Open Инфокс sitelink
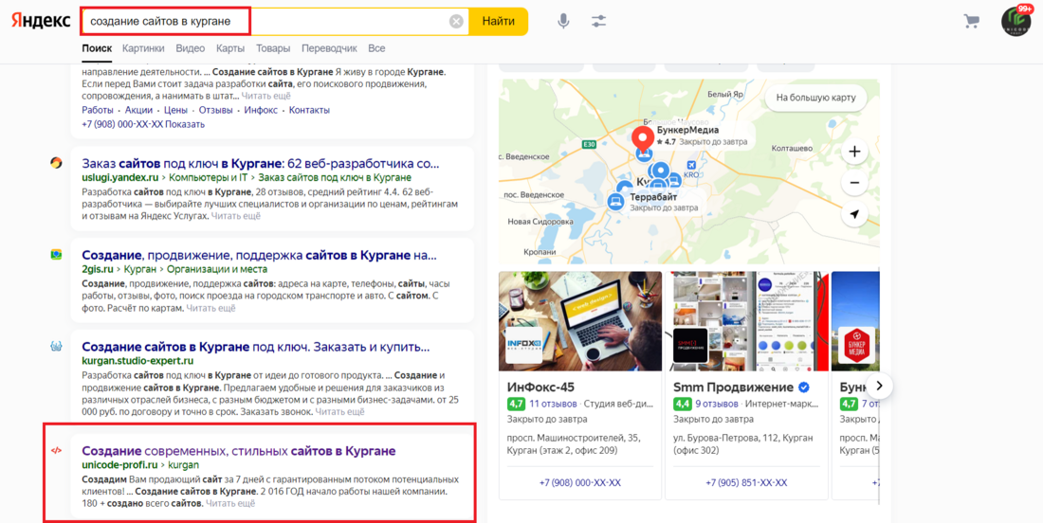Screen dimensions: 1043x523 click(x=261, y=110)
